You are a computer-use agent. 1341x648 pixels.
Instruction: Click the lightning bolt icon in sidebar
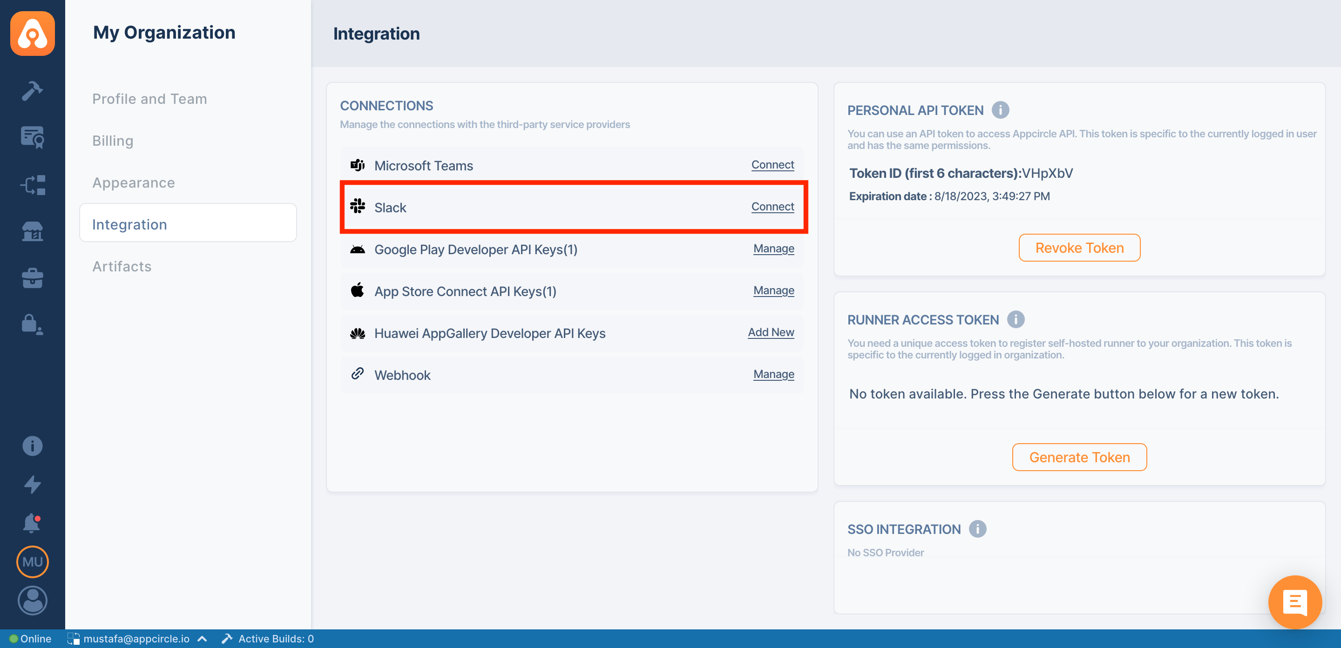32,485
